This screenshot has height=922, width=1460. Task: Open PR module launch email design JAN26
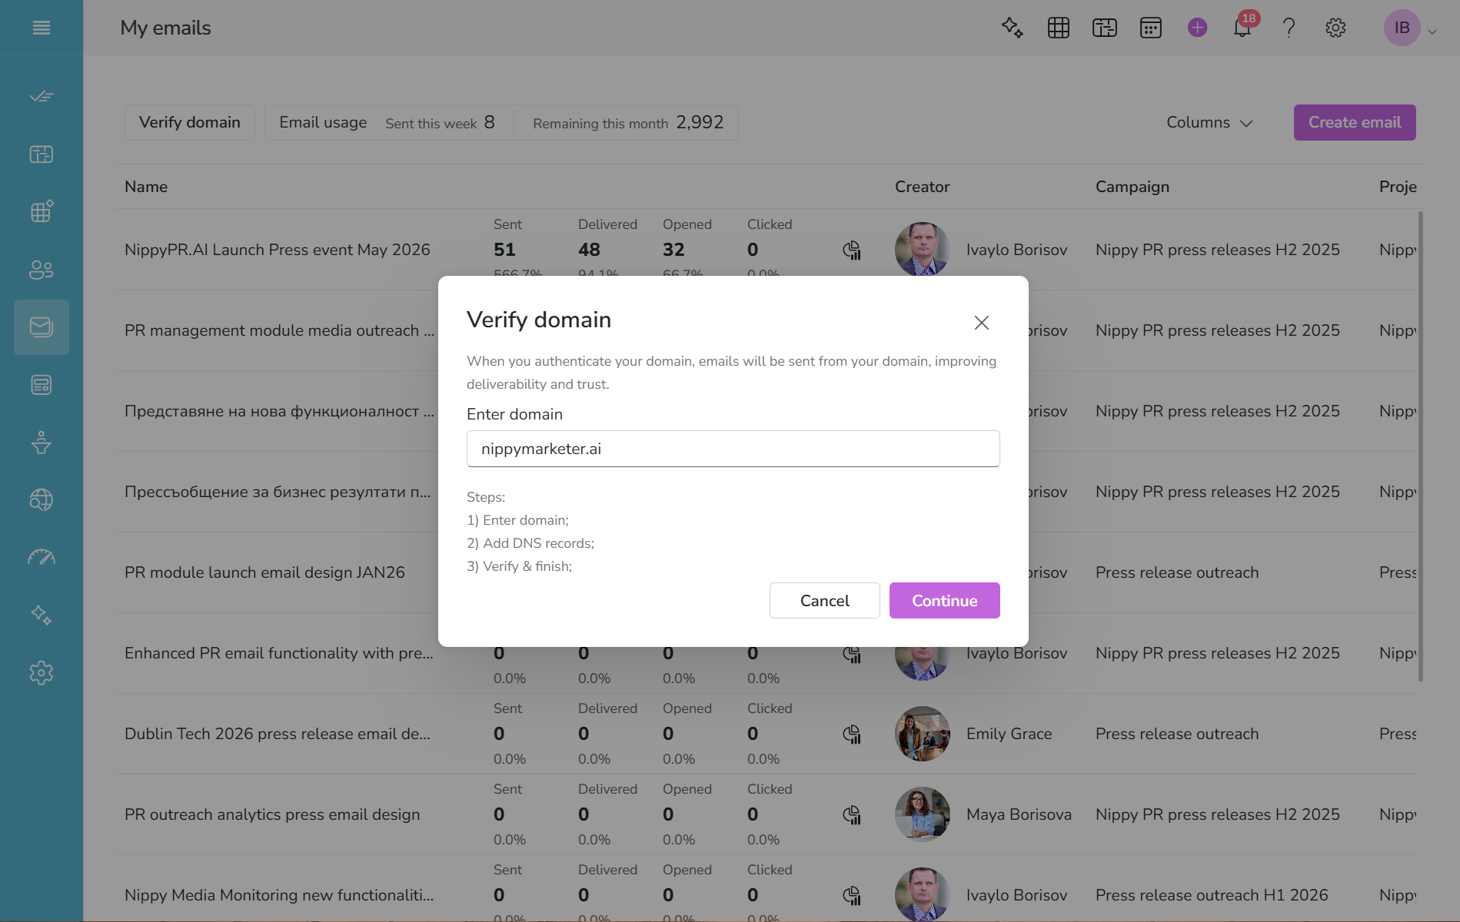click(x=264, y=572)
